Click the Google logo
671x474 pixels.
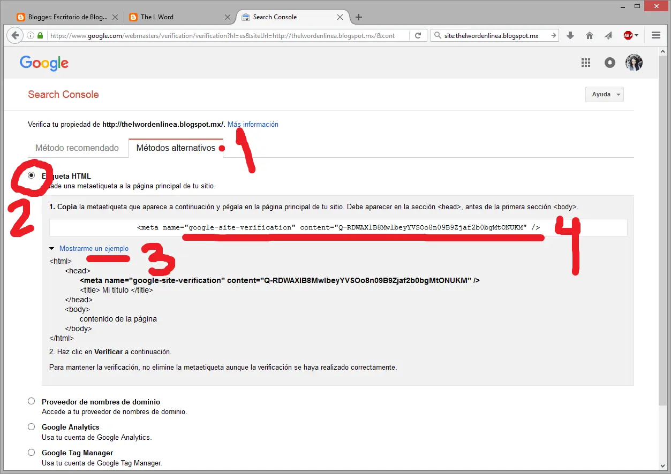tap(44, 63)
